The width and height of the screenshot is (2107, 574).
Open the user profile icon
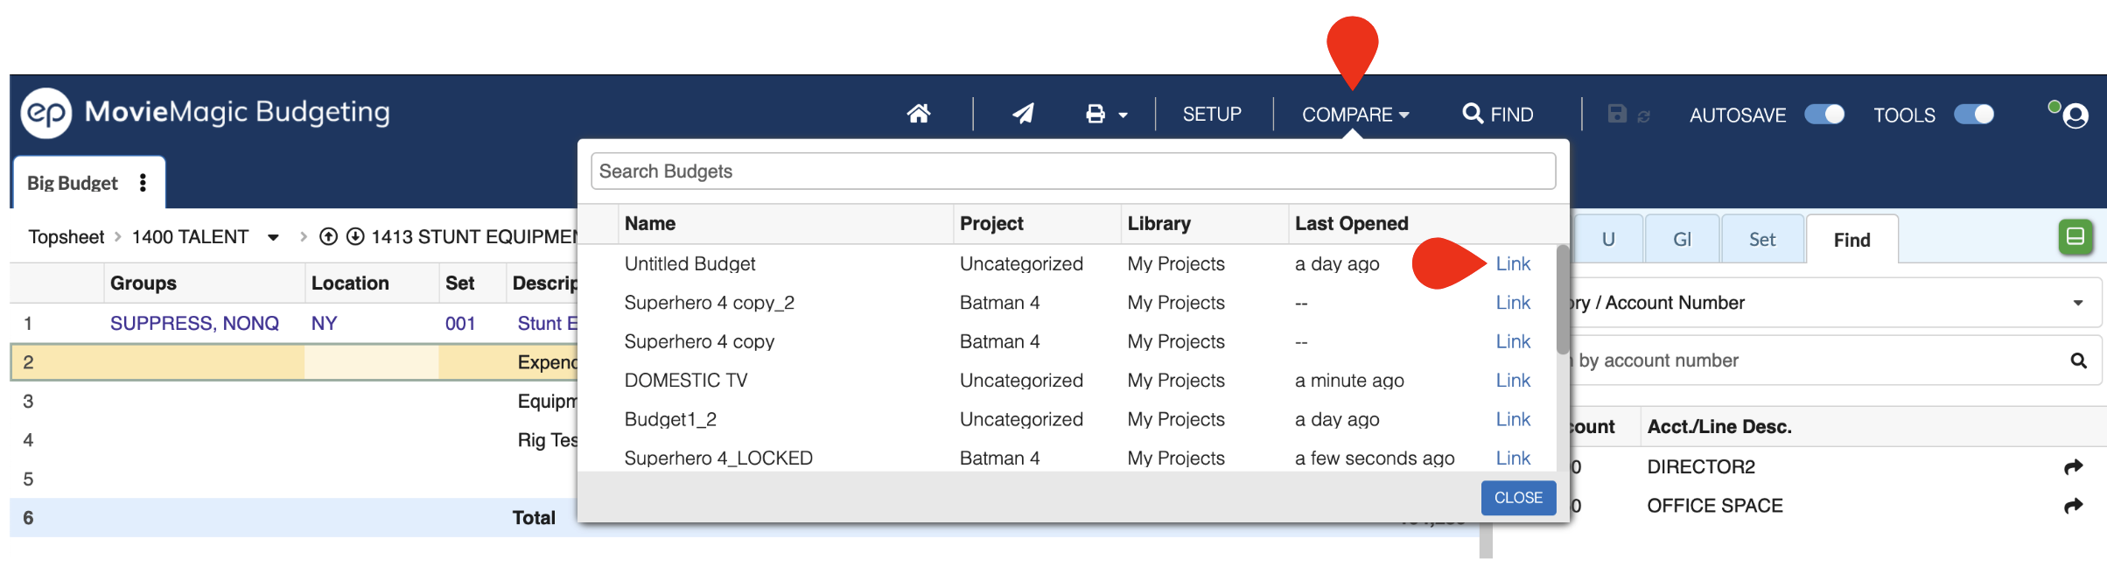point(2075,115)
